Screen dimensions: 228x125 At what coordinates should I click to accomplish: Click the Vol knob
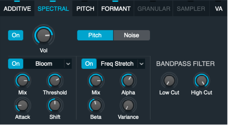tap(43, 36)
